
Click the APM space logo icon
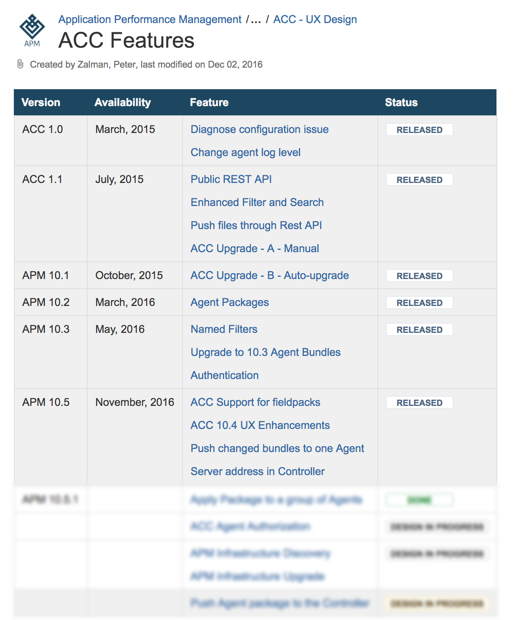32,30
